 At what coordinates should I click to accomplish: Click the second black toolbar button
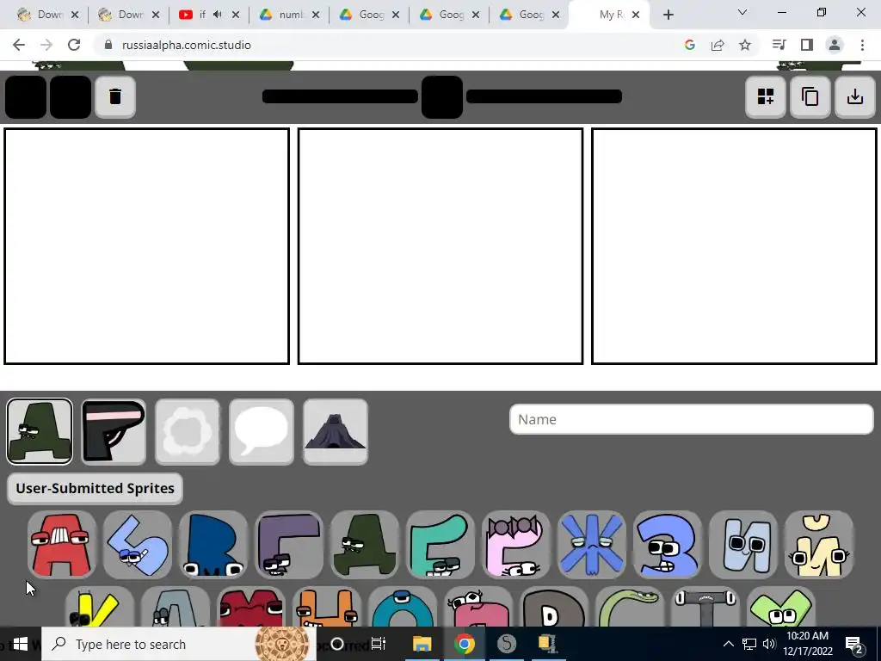click(71, 96)
